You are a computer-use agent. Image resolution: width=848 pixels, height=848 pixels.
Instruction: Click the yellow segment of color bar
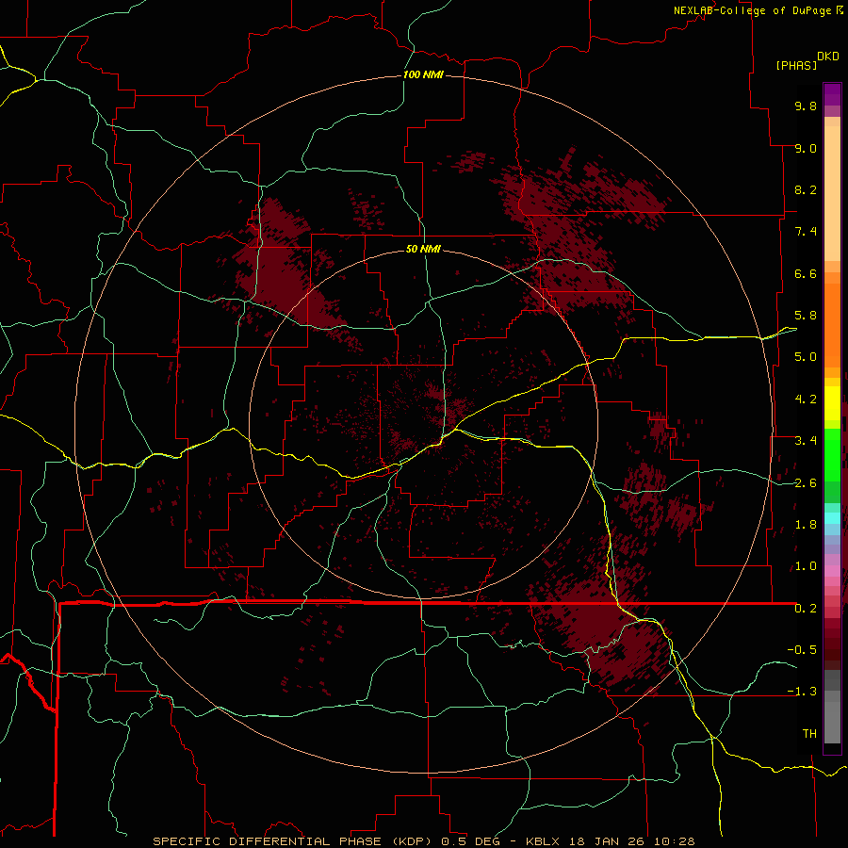pyautogui.click(x=832, y=403)
